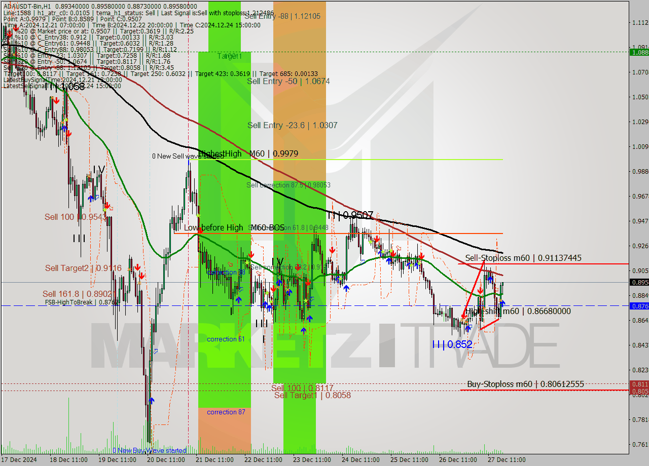Click the 27 Dec 11:00 time label
Viewport: 649px width, 466px height.
click(x=507, y=460)
